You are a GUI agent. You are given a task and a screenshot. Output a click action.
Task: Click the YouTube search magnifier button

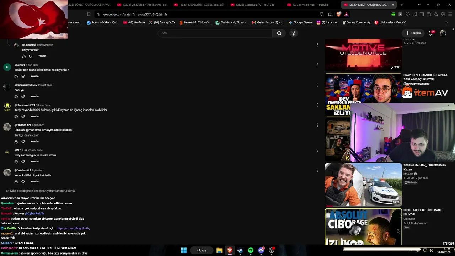pos(279,33)
